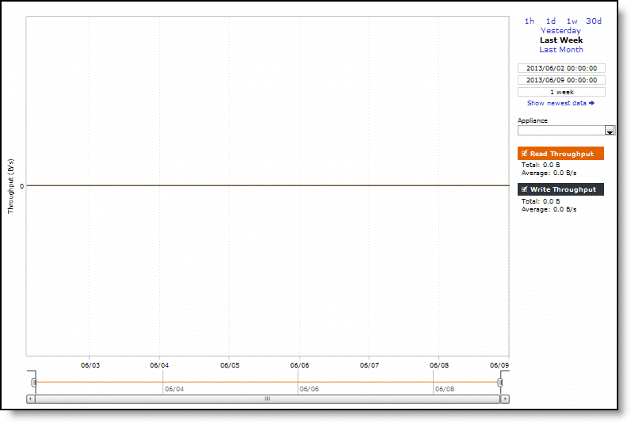Click the 06/06 marker in navigator
Image resolution: width=631 pixels, height=423 pixels.
tap(309, 389)
